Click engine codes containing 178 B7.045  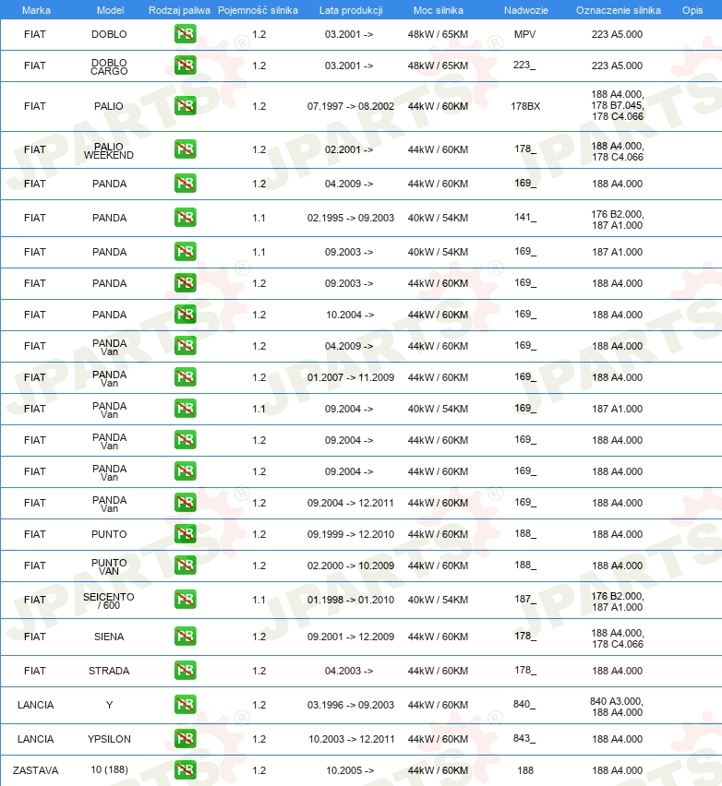coord(617,105)
